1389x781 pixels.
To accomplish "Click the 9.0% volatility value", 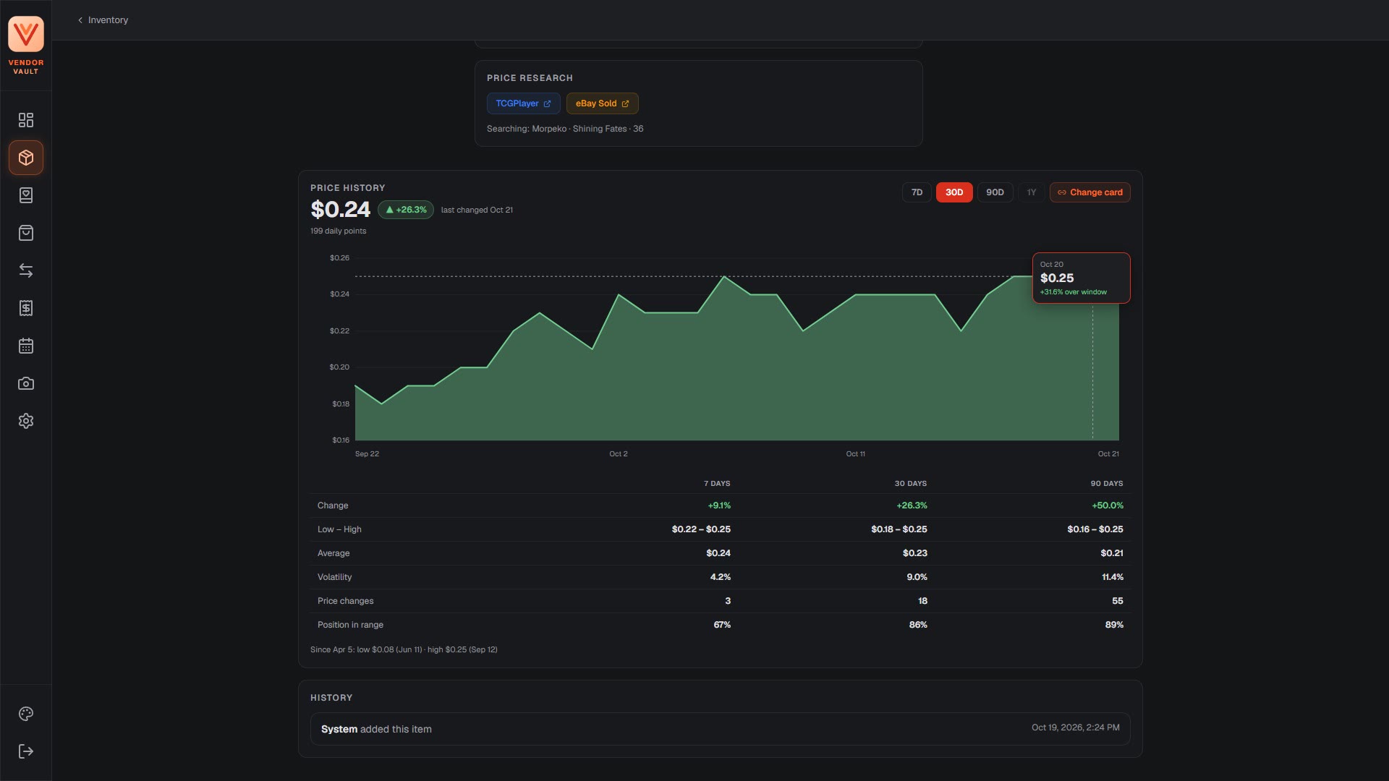I will coord(917,577).
